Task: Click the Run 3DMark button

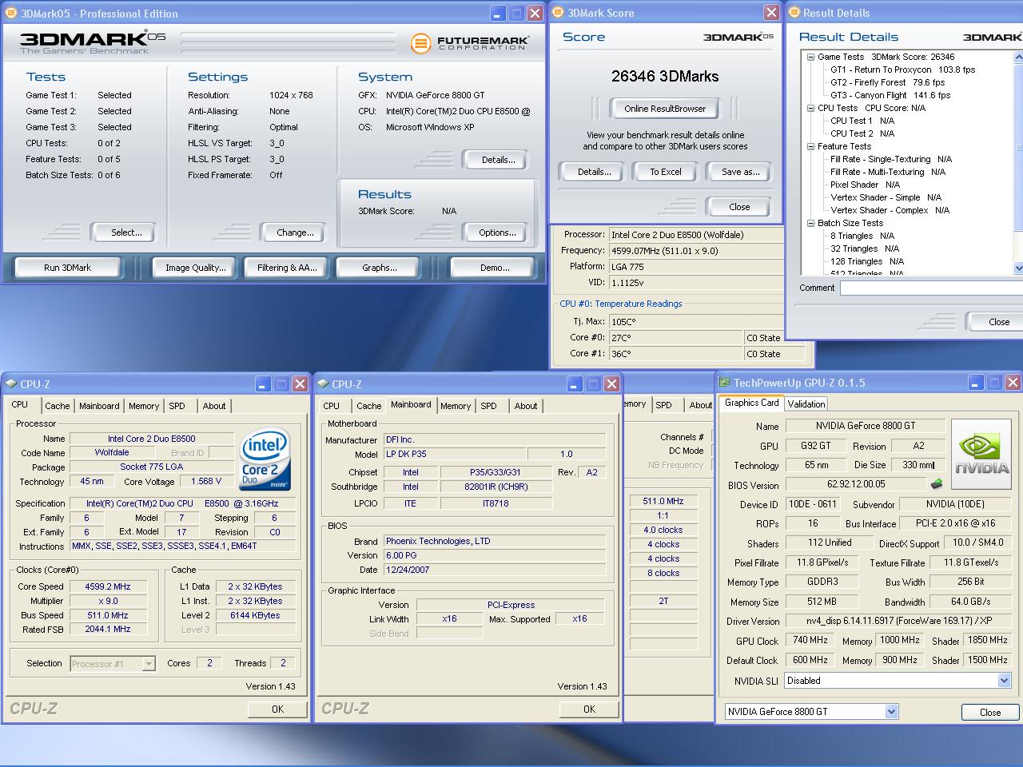Action: 67,268
